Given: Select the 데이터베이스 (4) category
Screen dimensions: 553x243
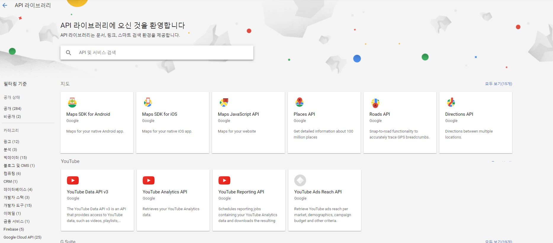Looking at the screenshot, I should [x=18, y=190].
